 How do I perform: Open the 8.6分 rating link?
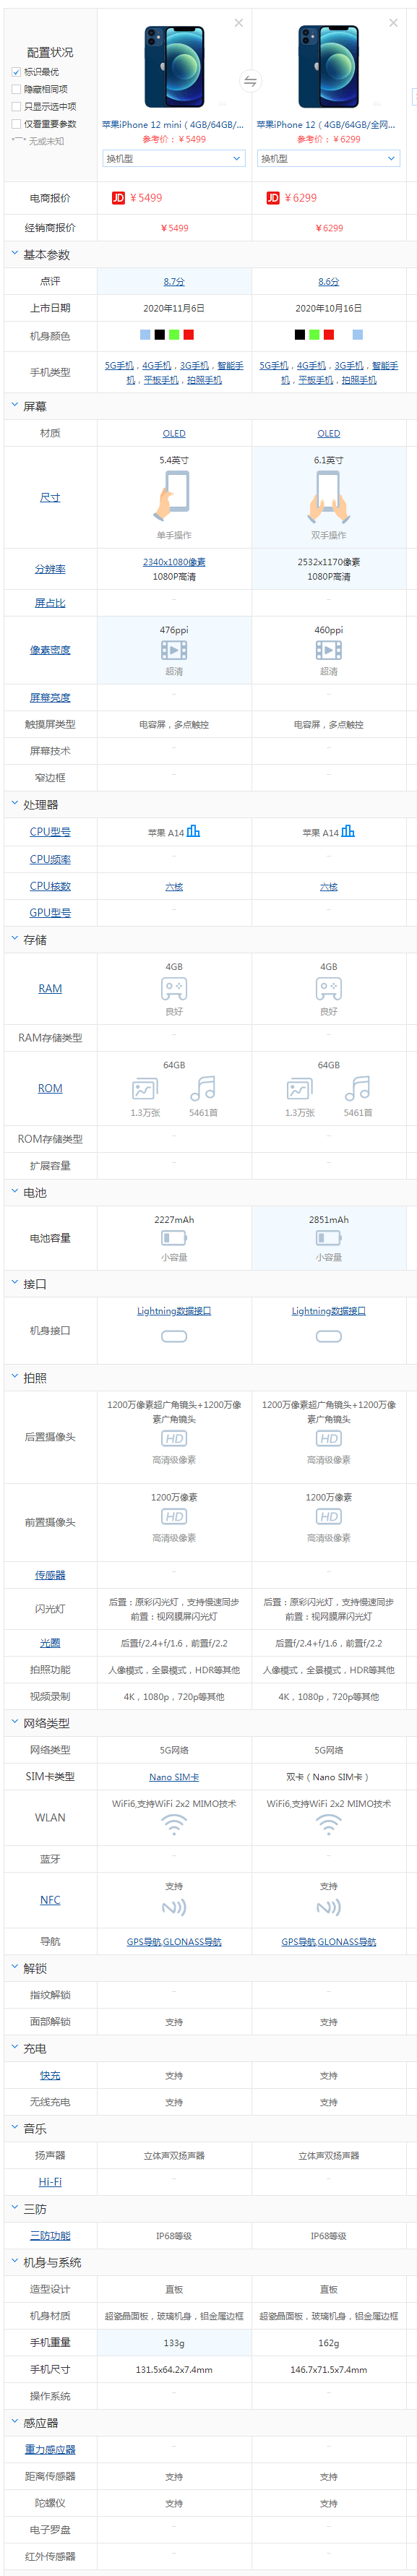pyautogui.click(x=329, y=282)
